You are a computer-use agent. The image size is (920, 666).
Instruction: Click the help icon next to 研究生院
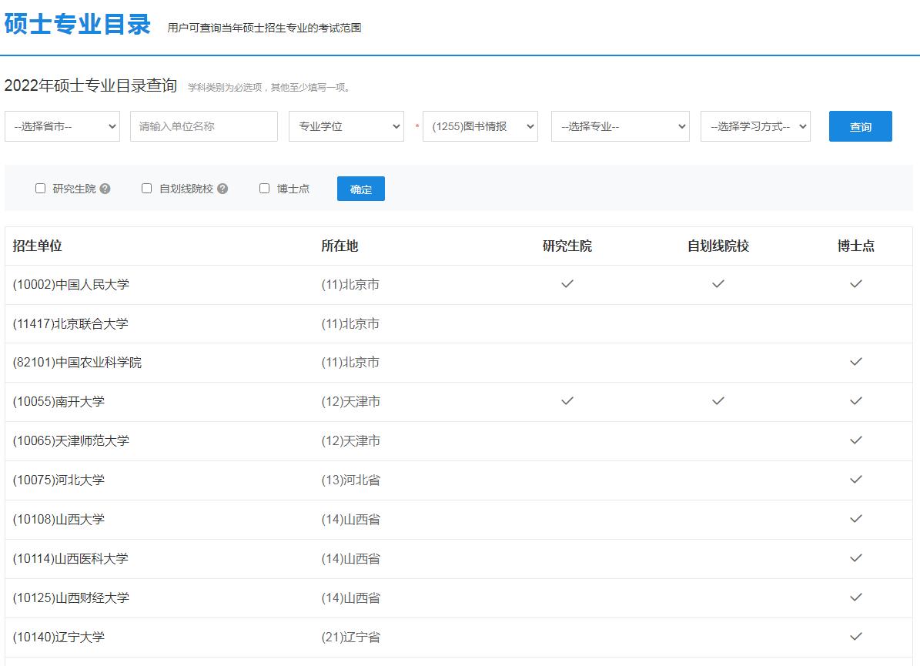click(105, 189)
